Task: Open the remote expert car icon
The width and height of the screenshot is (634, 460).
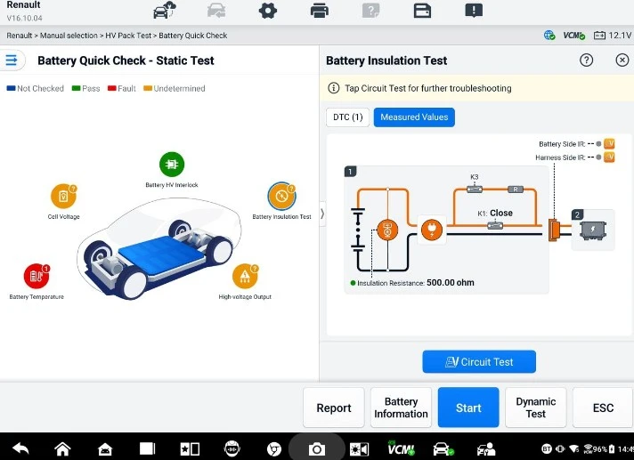Action: pyautogui.click(x=485, y=449)
